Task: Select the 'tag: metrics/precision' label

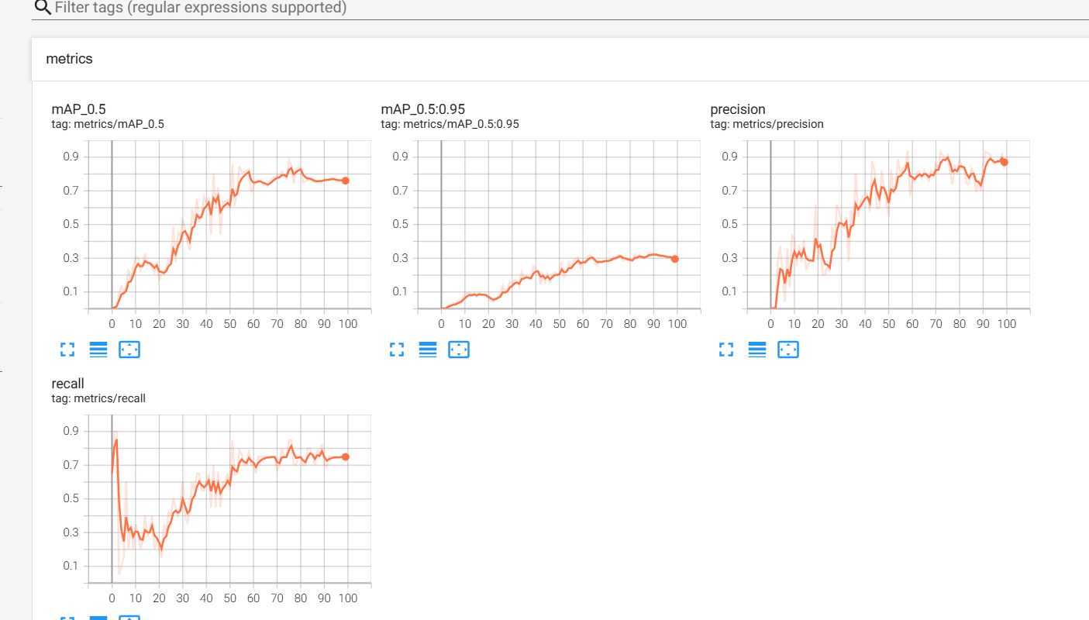Action: (767, 124)
